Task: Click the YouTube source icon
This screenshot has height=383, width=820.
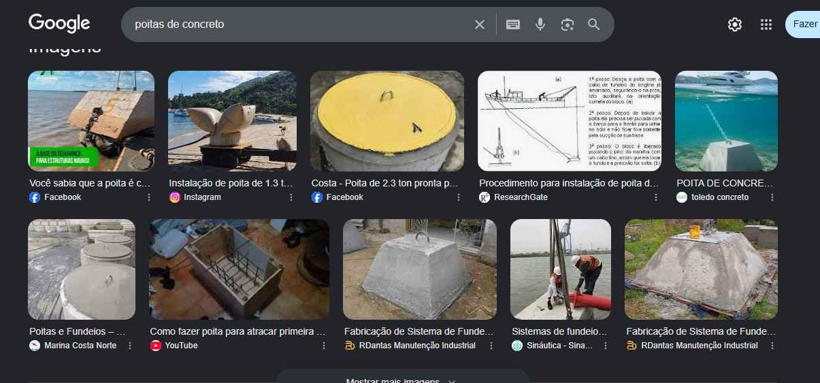Action: pos(156,346)
